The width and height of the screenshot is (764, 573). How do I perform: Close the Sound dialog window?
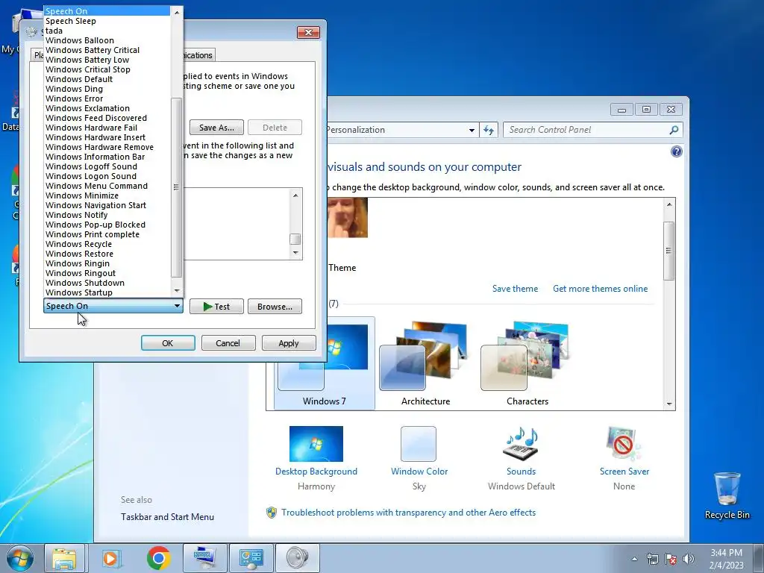[x=308, y=32]
